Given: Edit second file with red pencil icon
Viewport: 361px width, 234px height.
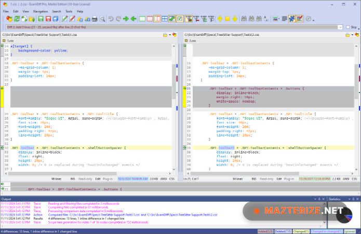Looking at the screenshot, I should click(x=72, y=19).
